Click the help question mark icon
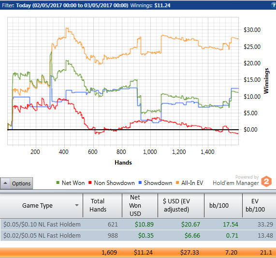Image resolution: width=276 pixels, height=258 pixels. point(274,5)
